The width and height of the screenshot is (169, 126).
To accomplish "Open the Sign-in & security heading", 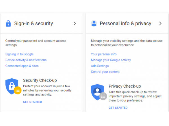I will (34, 24).
